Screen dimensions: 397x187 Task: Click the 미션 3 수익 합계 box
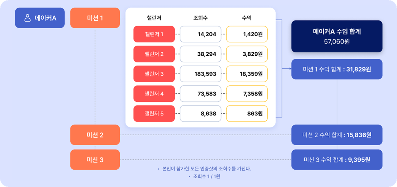pos(337,160)
